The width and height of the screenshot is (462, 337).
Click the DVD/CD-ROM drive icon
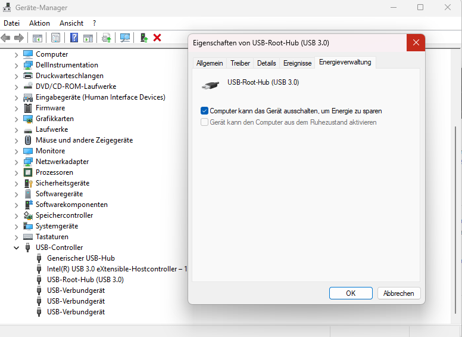coord(28,86)
